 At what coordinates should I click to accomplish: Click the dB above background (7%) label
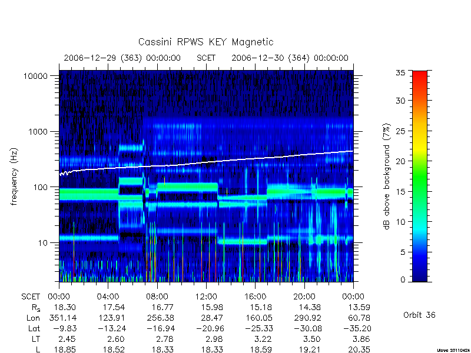(387, 176)
